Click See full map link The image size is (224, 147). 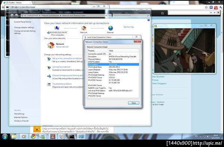pos(128,27)
